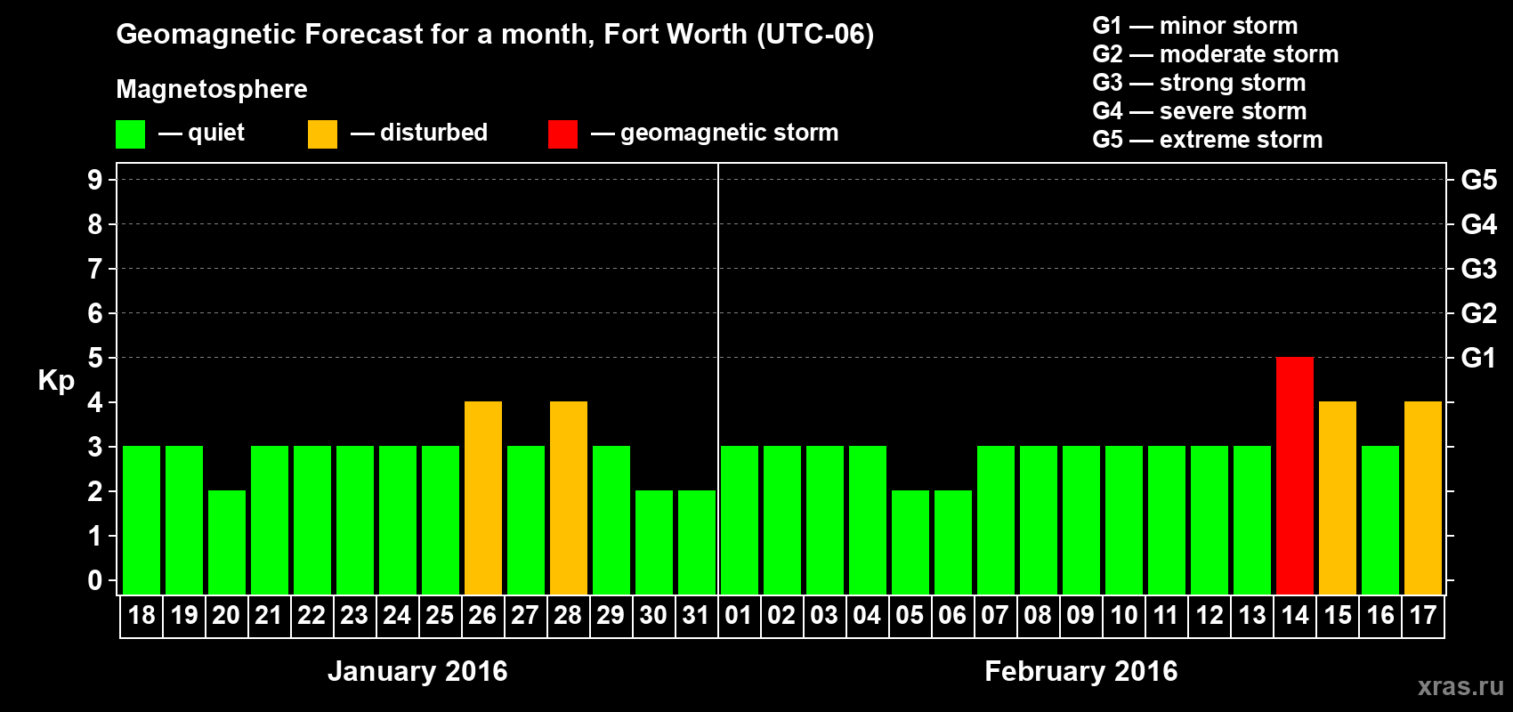Click date label 02 on the axis
Viewport: 1513px width, 712px height.
(x=781, y=616)
